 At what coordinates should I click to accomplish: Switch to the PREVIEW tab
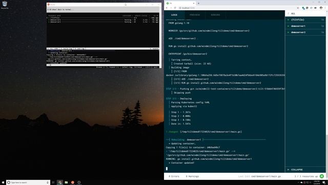point(195,15)
